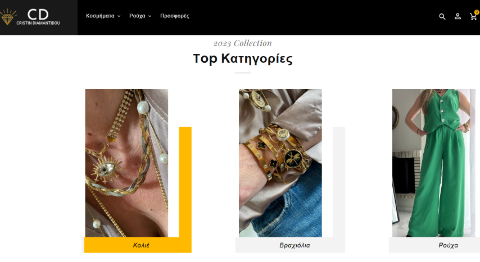Open the search magnifier icon
Viewport: 480px width, 262px height.
(442, 16)
